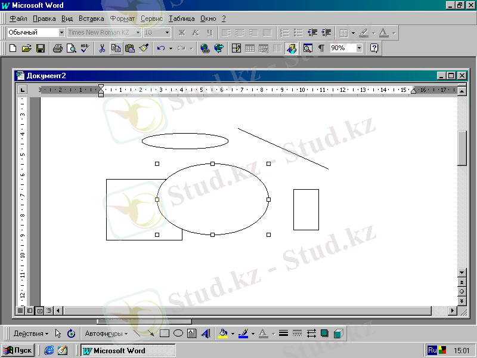Toggle numbered list
The width and height of the screenshot is (477, 358).
[x=284, y=33]
